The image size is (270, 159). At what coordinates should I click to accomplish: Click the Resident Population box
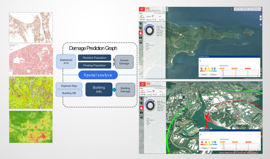94,58
